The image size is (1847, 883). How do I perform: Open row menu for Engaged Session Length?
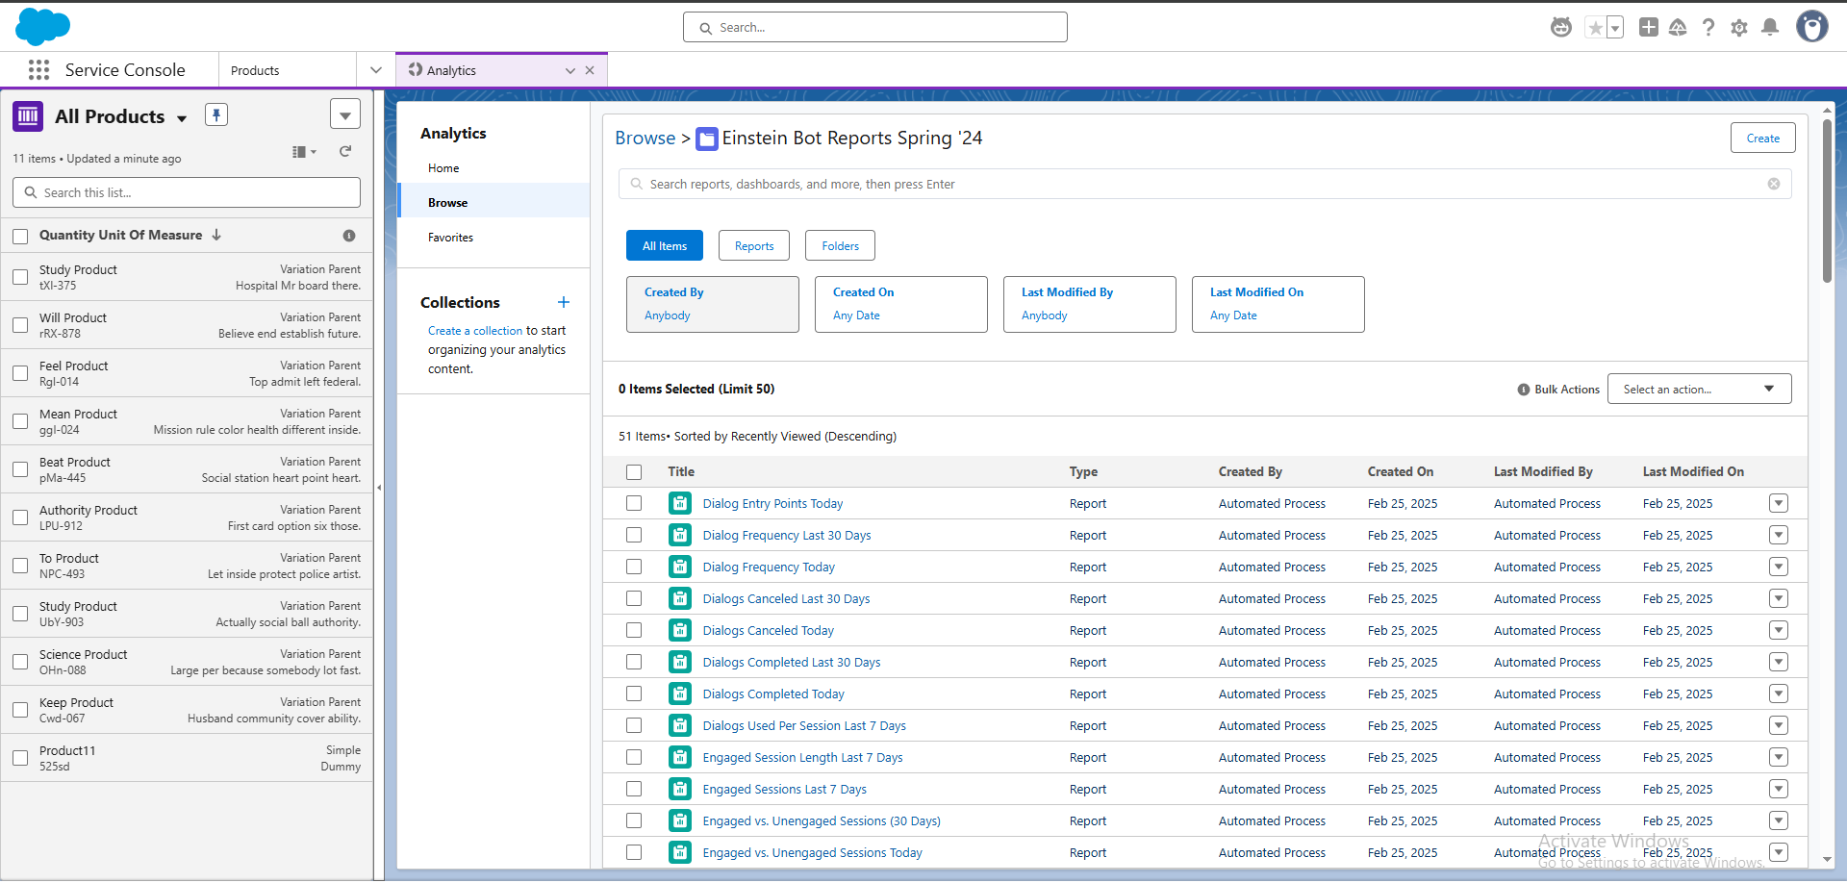(x=1779, y=757)
